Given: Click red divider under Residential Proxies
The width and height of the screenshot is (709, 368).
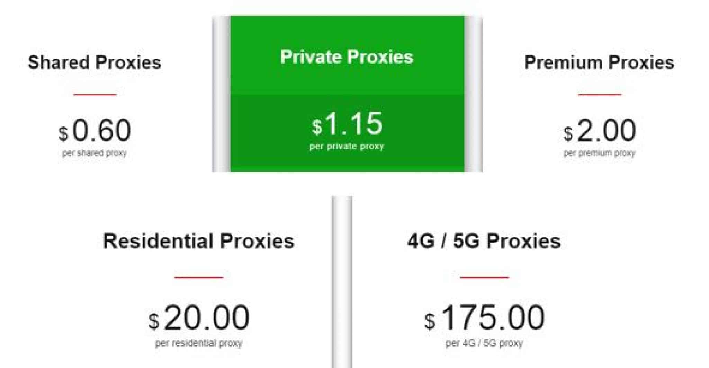Looking at the screenshot, I should (199, 277).
